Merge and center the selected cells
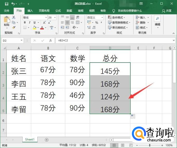Image resolution: width=177 pixels, height=148 pixels. click(78, 23)
